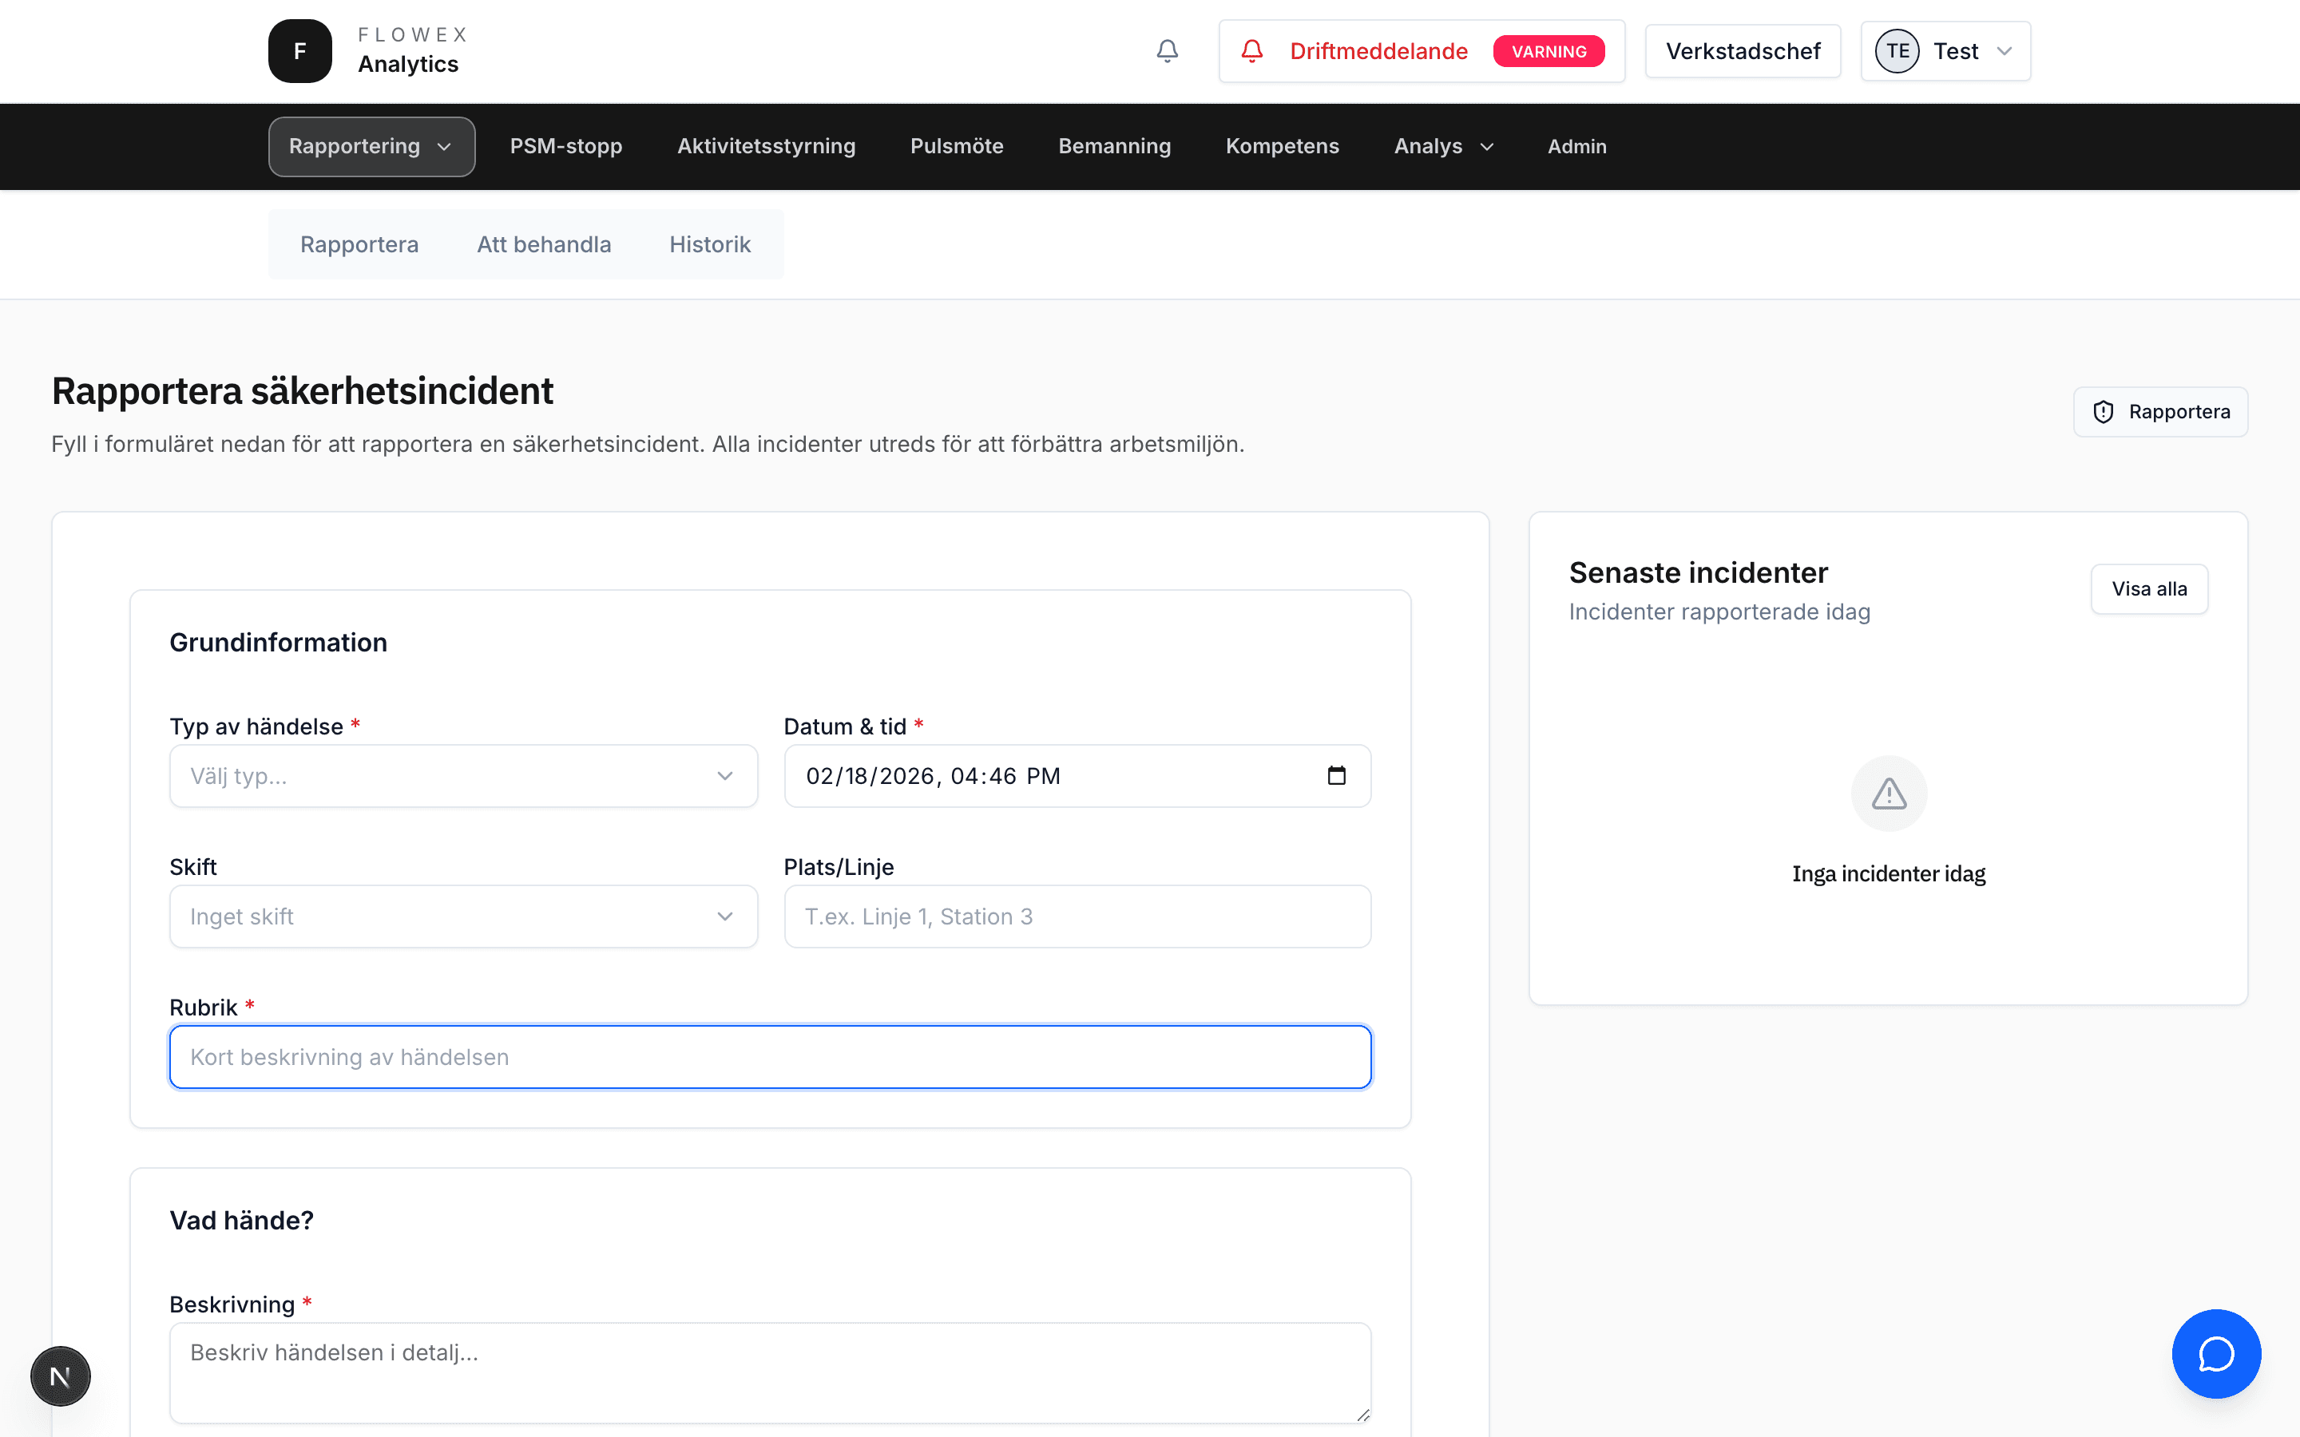Open the Historik tab
The image size is (2300, 1437).
(x=709, y=244)
